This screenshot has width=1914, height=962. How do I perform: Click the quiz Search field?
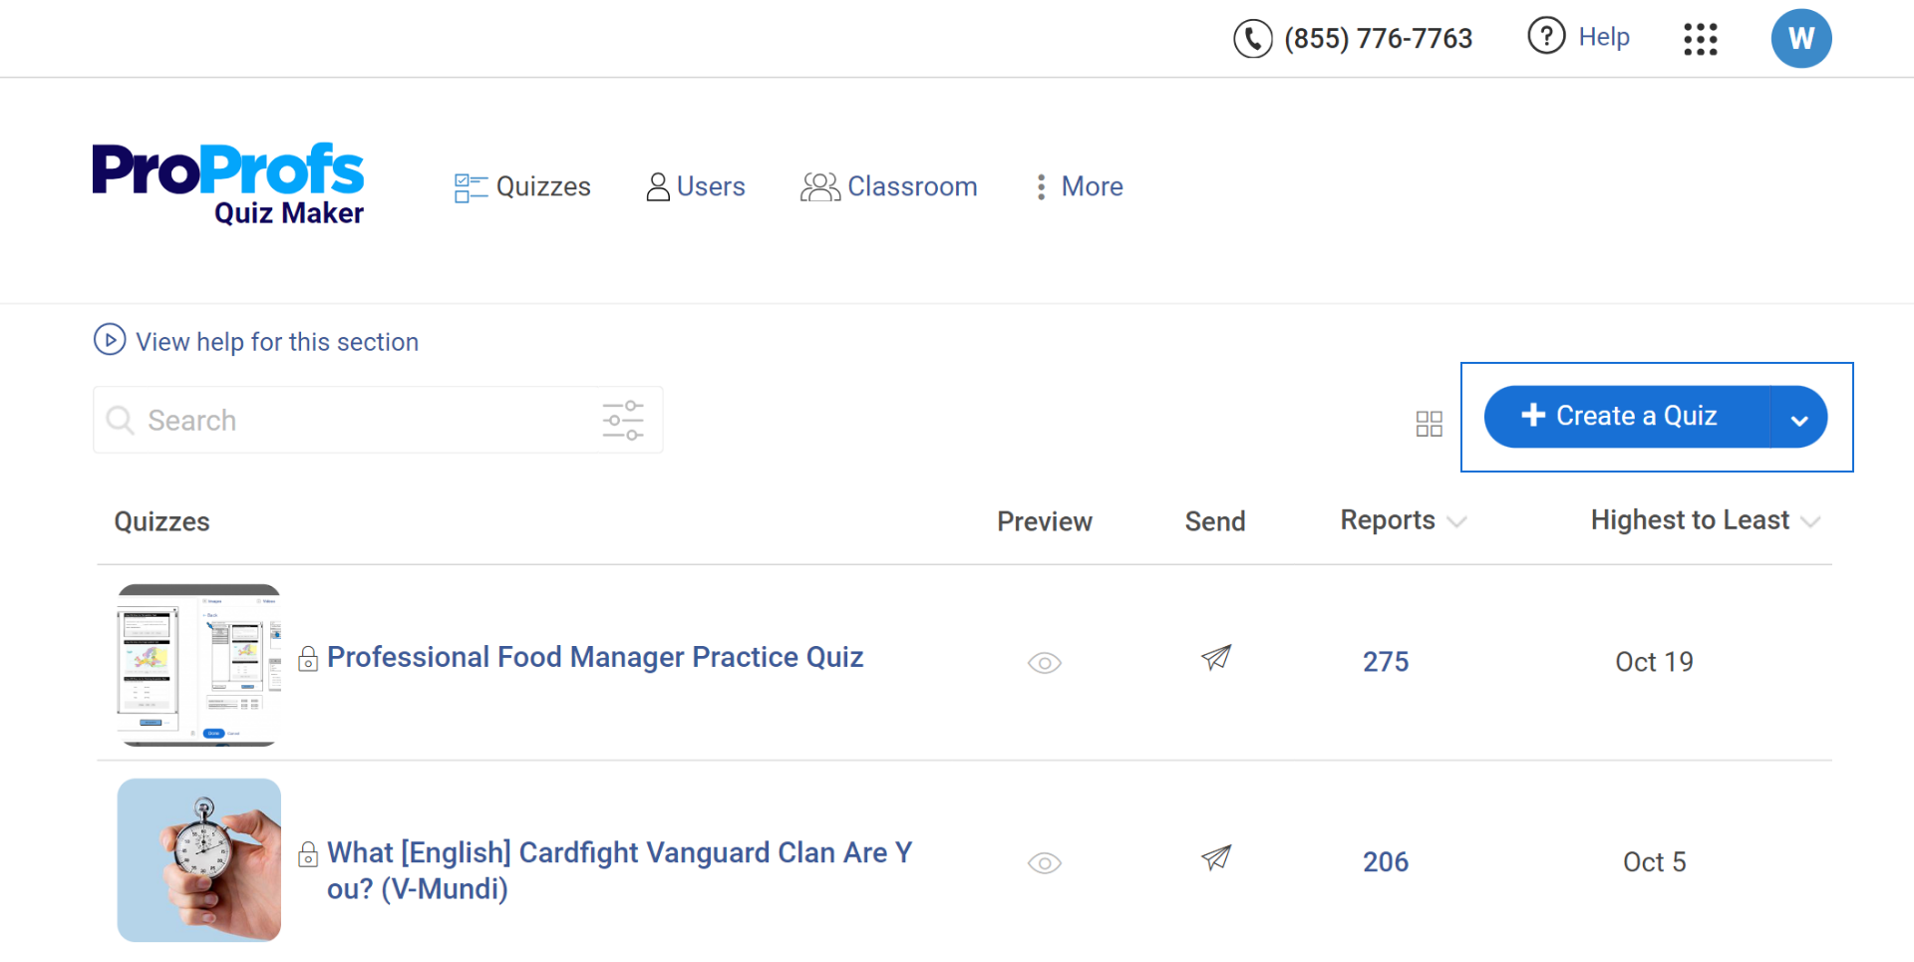tap(359, 421)
